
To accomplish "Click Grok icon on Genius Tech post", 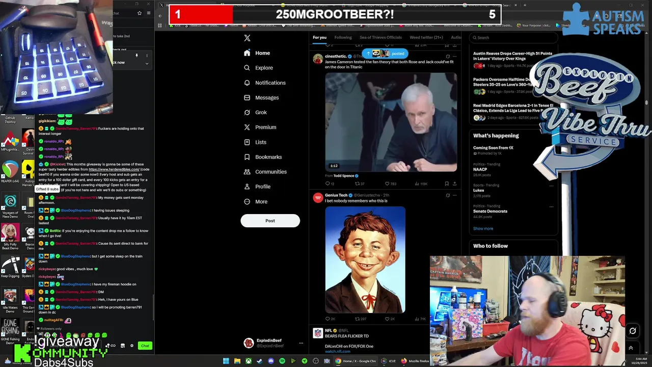I will [x=448, y=195].
